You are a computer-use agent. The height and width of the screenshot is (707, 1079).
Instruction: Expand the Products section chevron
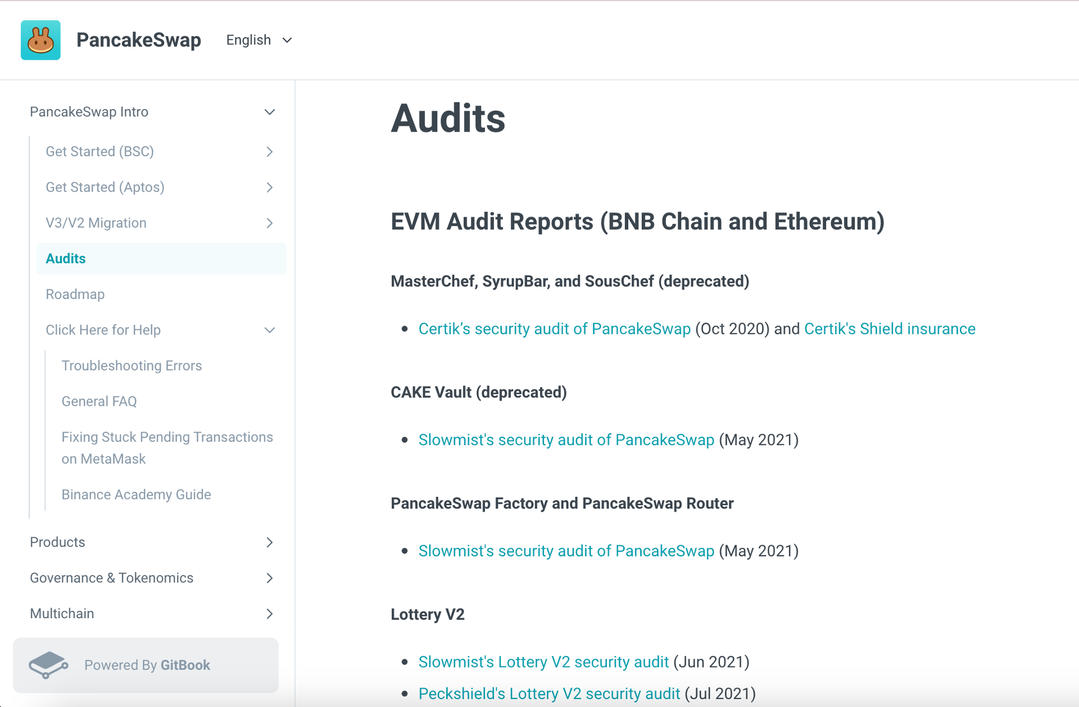click(x=270, y=542)
